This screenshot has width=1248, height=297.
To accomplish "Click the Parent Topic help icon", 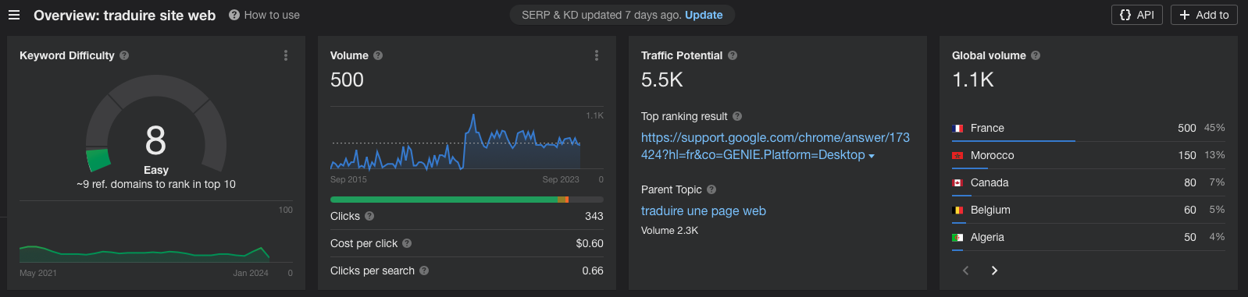I will tap(711, 189).
